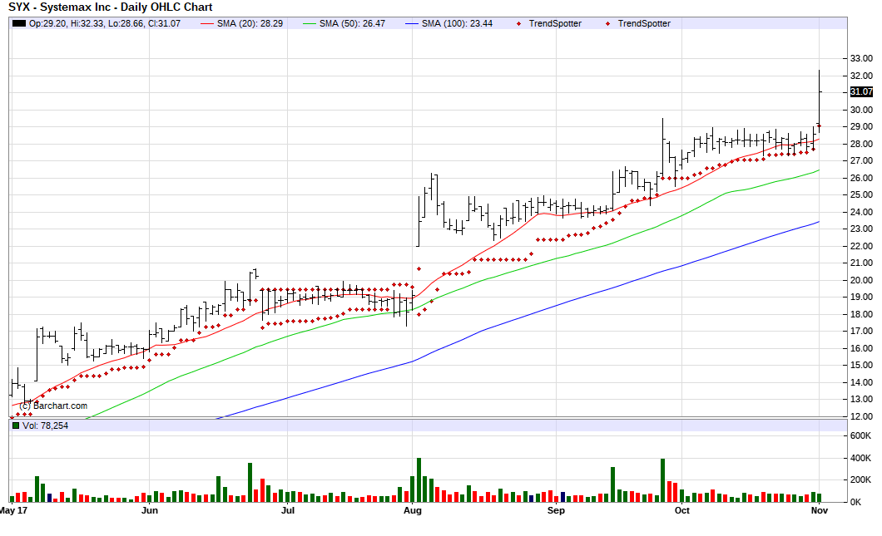Click the 28.00 price axis label
The image size is (882, 536).
pyautogui.click(x=861, y=144)
